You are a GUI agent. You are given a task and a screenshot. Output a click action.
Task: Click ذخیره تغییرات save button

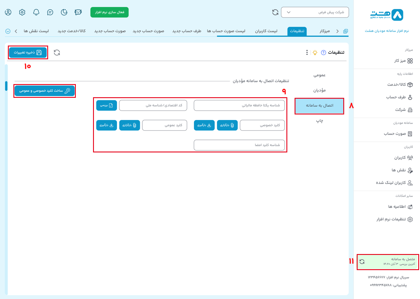(x=28, y=53)
